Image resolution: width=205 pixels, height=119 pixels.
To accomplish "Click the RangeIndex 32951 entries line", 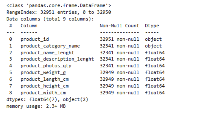I will click(59, 12).
